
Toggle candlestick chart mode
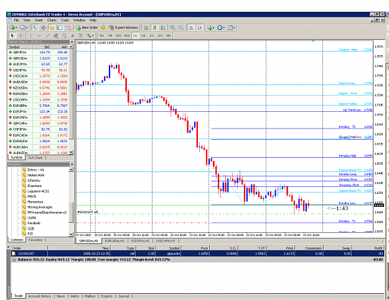(154, 27)
